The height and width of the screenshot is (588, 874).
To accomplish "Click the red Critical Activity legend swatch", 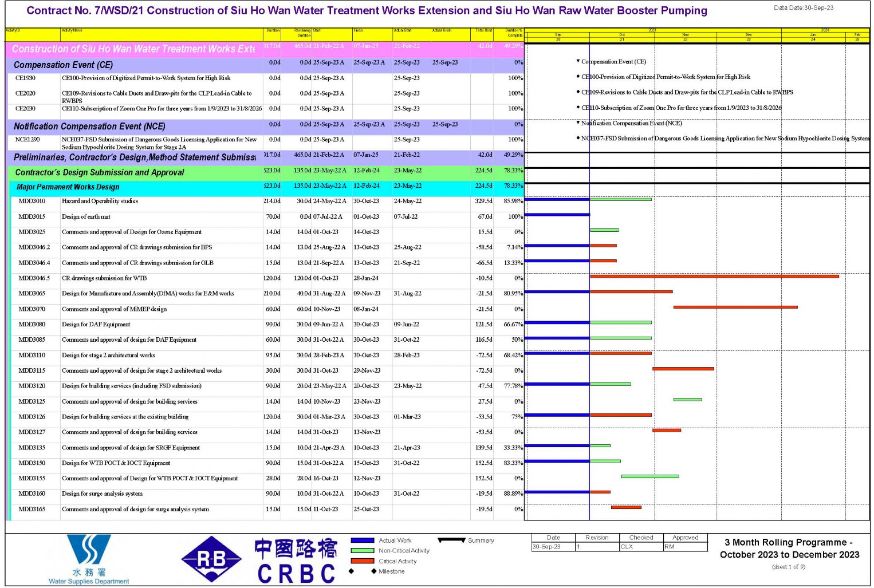I will click(x=362, y=561).
